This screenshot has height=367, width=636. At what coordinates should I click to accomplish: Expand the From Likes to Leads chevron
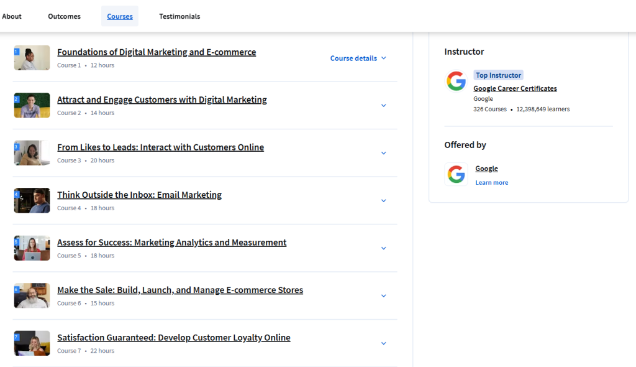384,153
